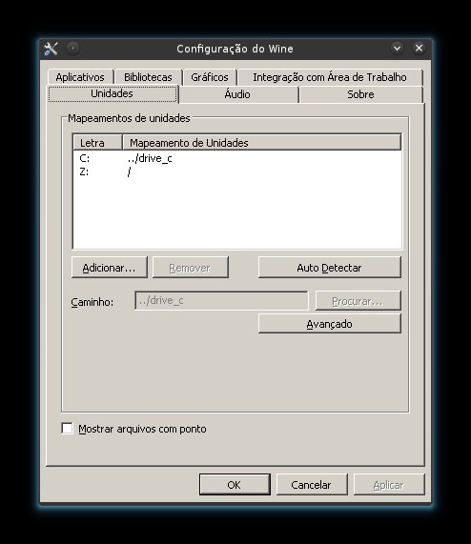Click the Wine wrench icon in title bar
The width and height of the screenshot is (471, 544).
coord(51,49)
